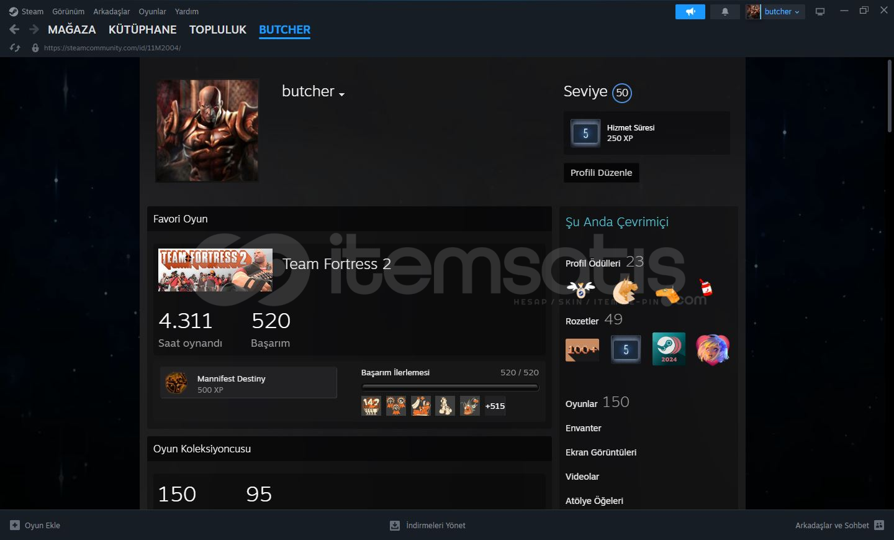Select the BUTCHER navigation tab
The height and width of the screenshot is (540, 894).
(x=285, y=30)
